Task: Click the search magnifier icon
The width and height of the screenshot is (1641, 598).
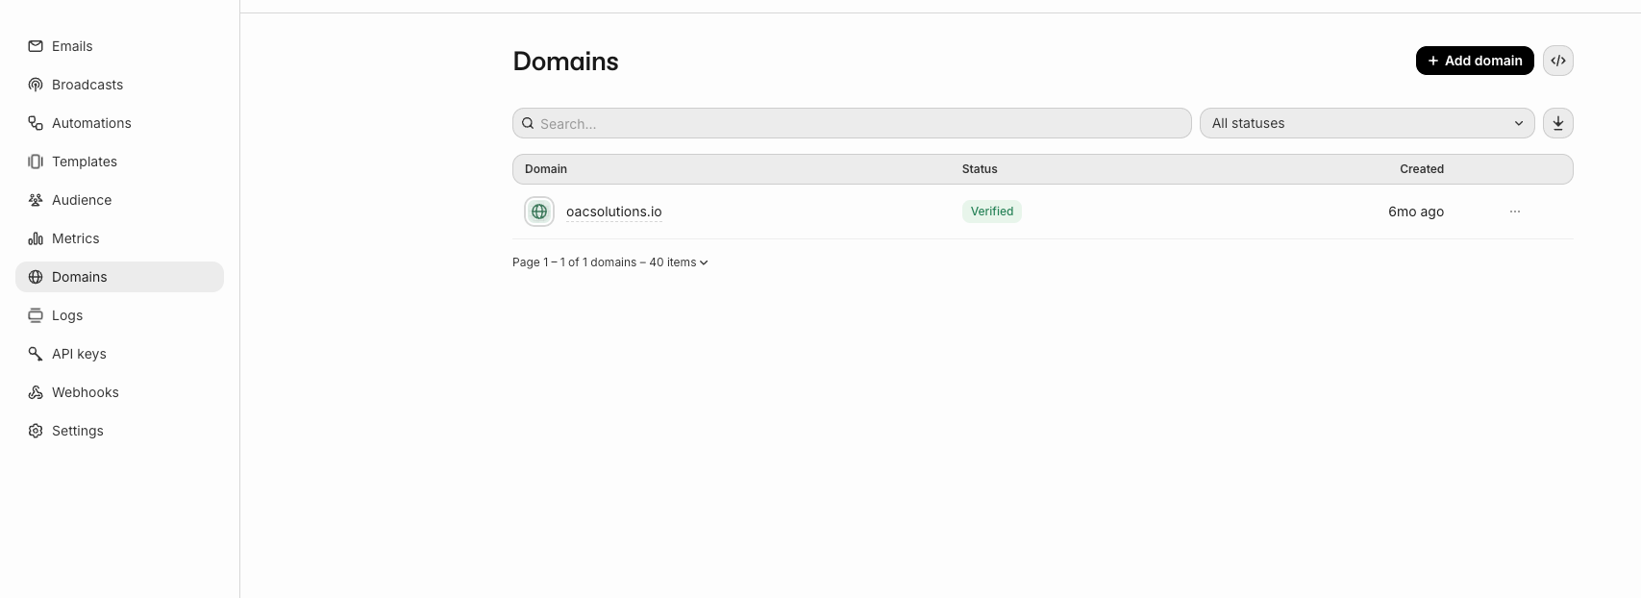Action: tap(528, 123)
